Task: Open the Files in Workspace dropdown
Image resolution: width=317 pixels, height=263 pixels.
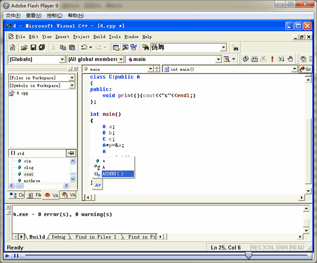Action: (x=72, y=78)
